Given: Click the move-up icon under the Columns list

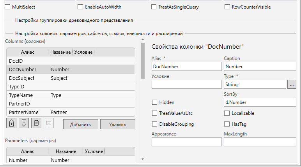Looking at the screenshot, I should pyautogui.click(x=11, y=123).
